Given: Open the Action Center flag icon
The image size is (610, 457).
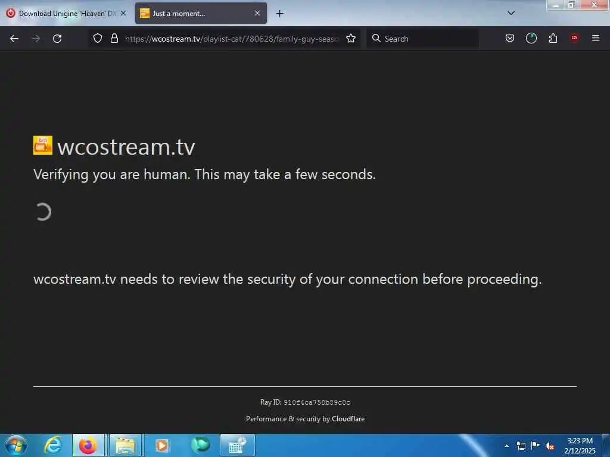Looking at the screenshot, I should coord(536,445).
